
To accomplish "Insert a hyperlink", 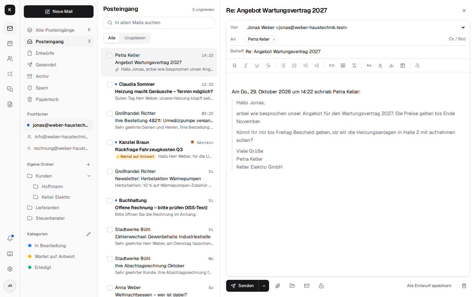I will coord(332,65).
